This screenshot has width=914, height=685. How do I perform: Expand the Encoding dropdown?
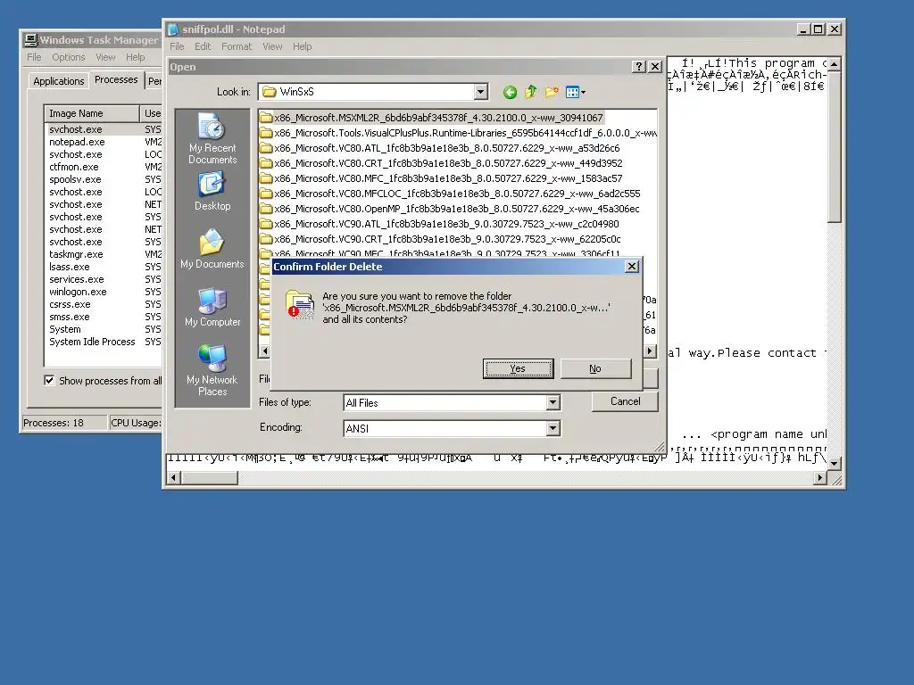pos(553,429)
